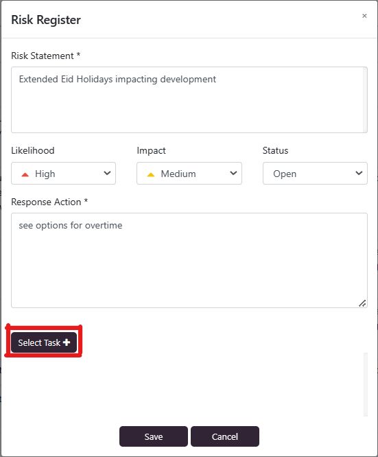The width and height of the screenshot is (378, 457).
Task: Open the Impact dropdown chevron
Action: click(x=233, y=173)
